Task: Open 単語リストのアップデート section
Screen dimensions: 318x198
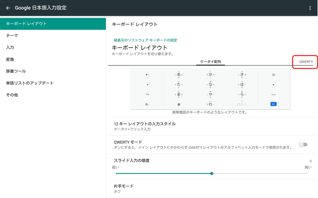Action: tap(53, 83)
